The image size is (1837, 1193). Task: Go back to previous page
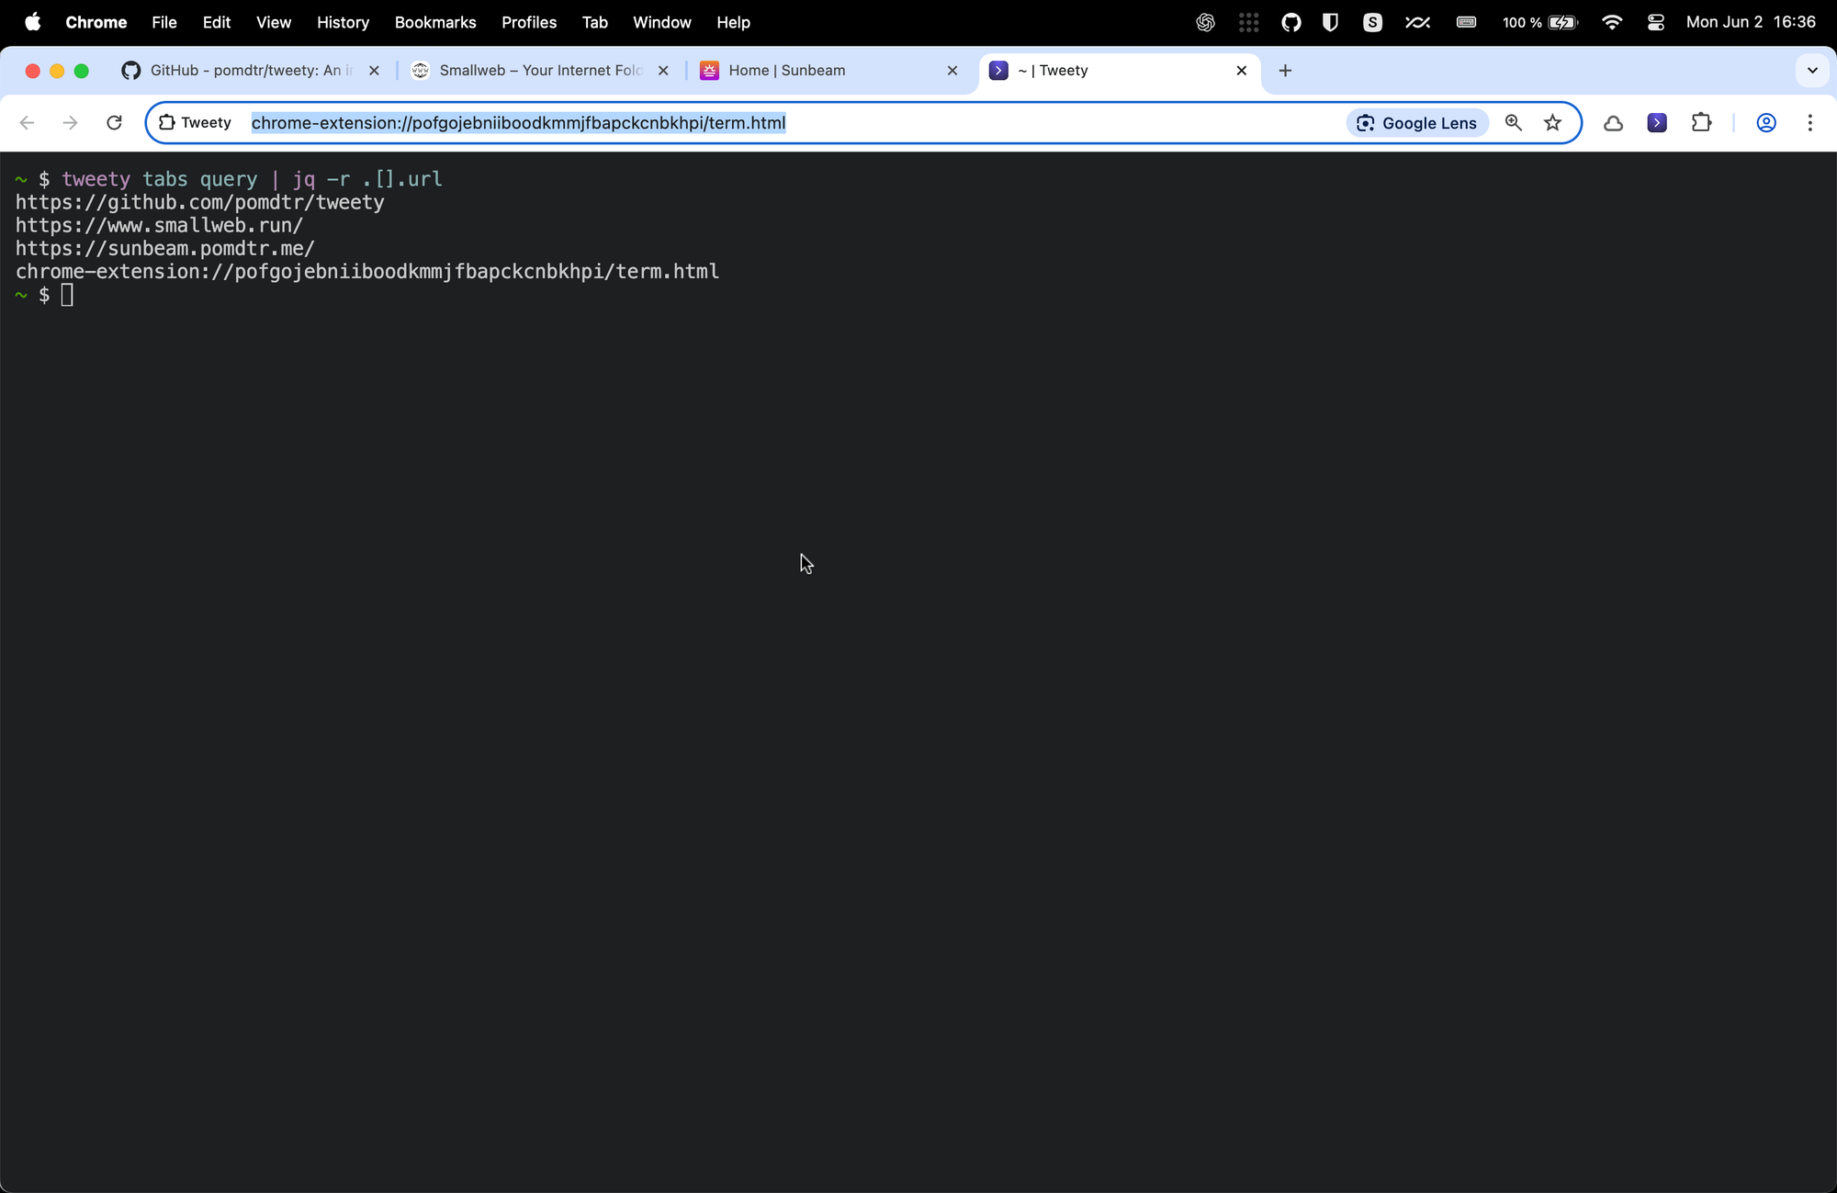pos(27,123)
